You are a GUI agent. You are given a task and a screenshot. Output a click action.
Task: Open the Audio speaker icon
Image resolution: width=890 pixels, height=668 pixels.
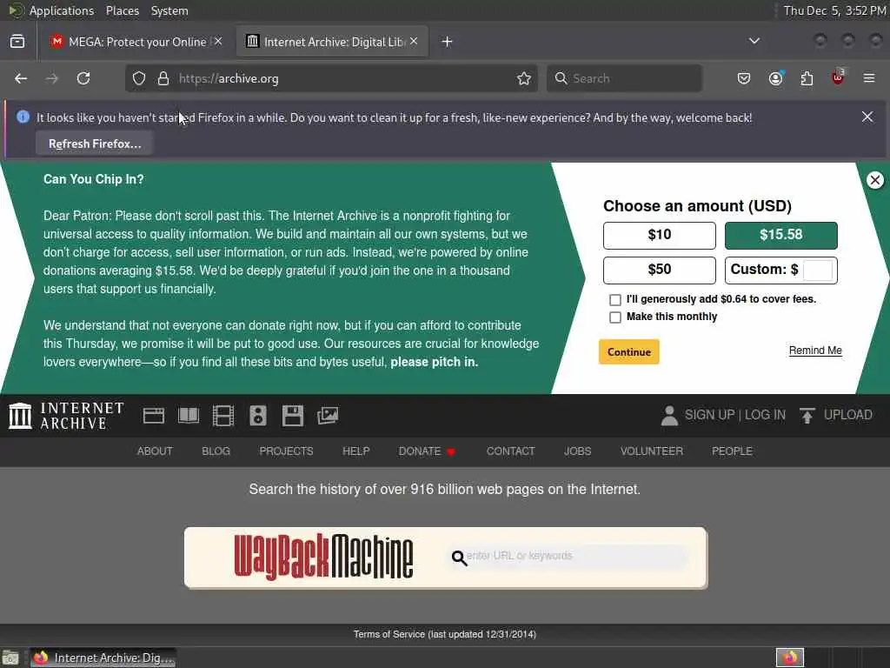(x=257, y=416)
